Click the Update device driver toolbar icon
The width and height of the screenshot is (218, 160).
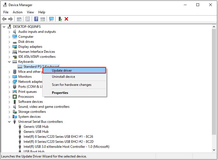coord(60,19)
